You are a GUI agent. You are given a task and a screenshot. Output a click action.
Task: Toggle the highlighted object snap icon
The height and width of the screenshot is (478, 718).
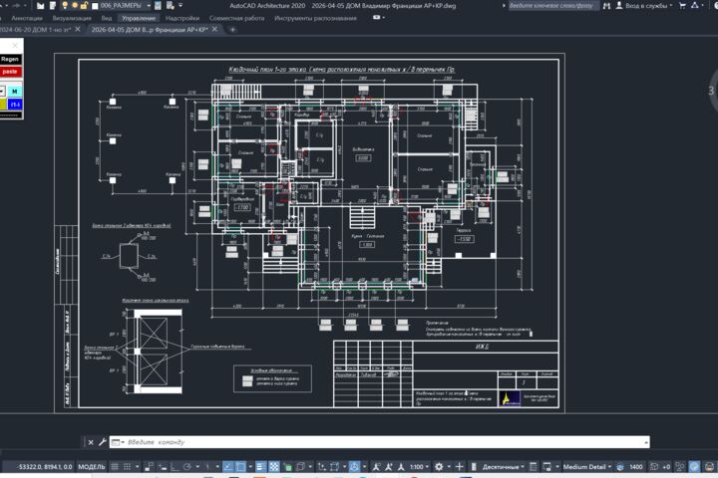click(x=241, y=467)
